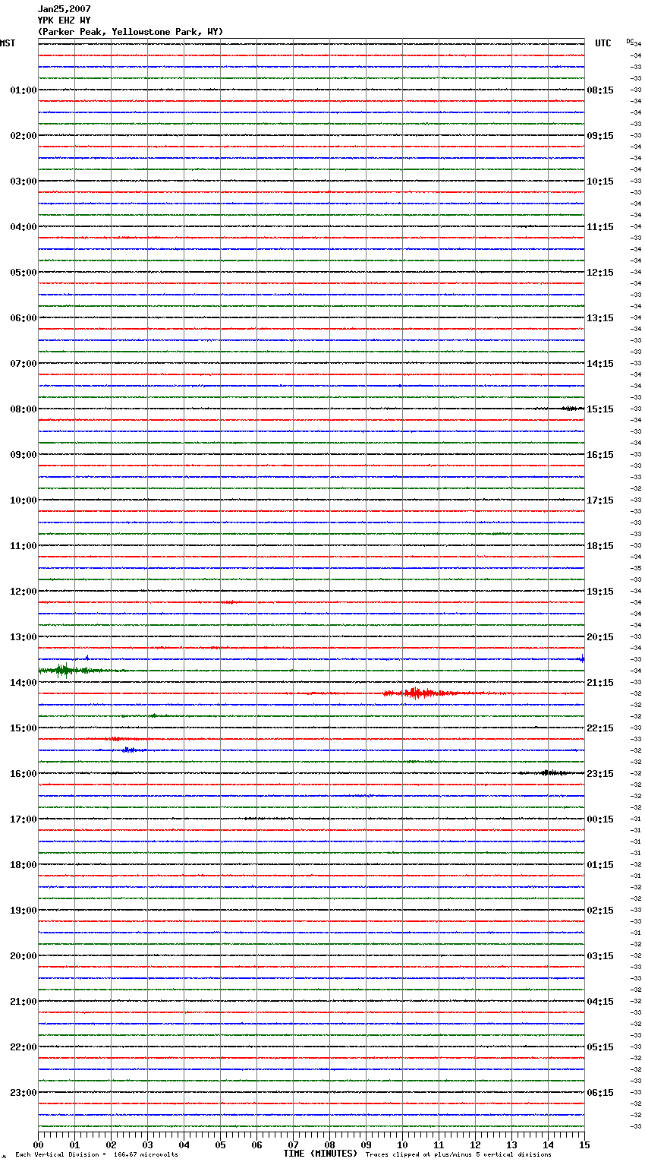The width and height of the screenshot is (645, 1165).
Task: Click the 15:15 UTC time label
Action: coord(600,409)
